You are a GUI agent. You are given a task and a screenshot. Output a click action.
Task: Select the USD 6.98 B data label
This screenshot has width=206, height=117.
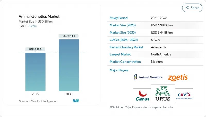(35, 49)
